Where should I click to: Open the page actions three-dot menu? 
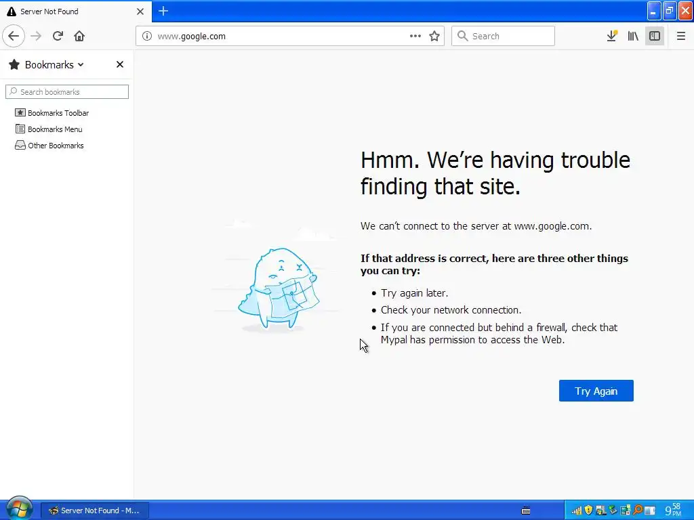pos(415,36)
